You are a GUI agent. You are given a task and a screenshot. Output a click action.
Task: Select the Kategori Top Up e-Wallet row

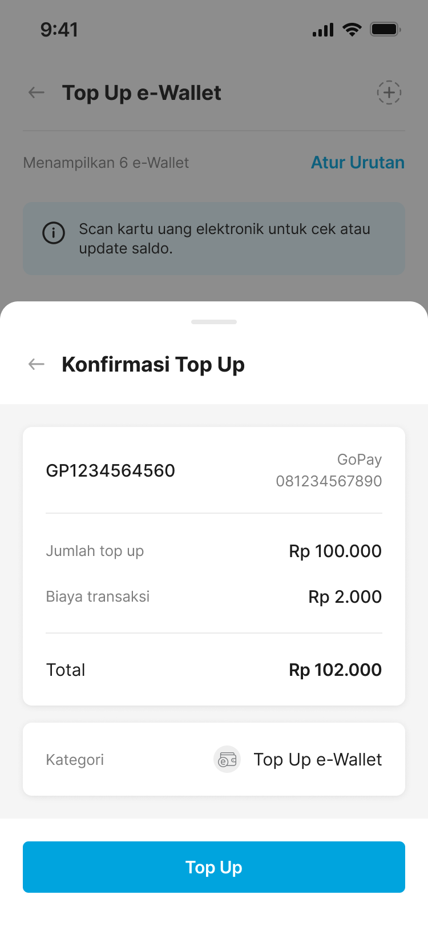click(x=214, y=760)
